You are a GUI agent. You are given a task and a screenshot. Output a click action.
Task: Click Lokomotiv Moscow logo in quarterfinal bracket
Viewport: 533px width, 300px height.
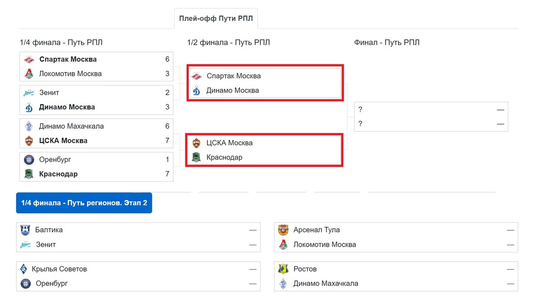click(x=29, y=74)
